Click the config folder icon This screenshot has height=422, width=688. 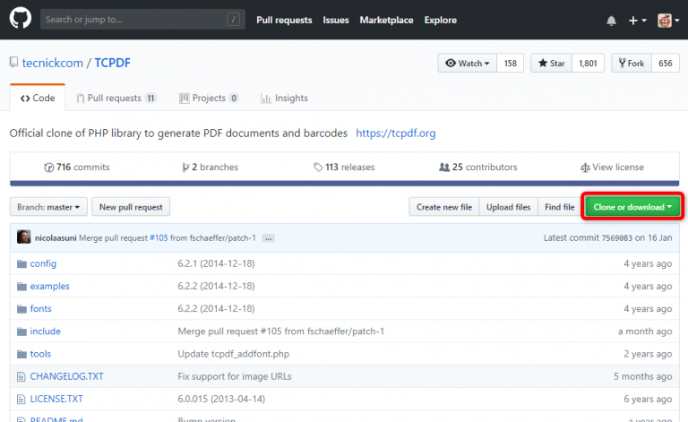[x=21, y=263]
